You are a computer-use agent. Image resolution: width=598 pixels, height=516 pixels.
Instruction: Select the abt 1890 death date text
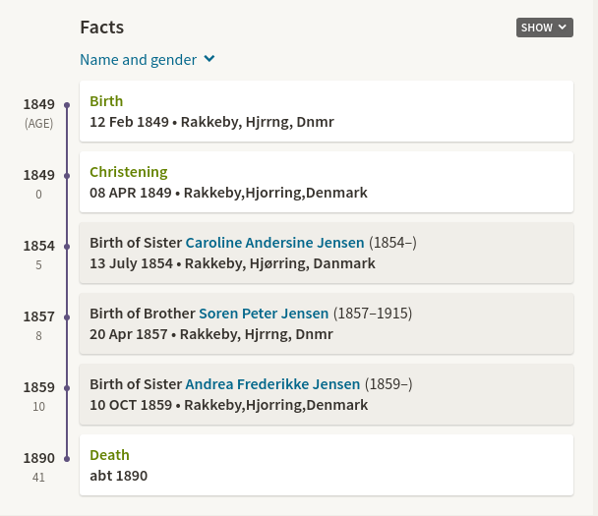click(x=118, y=476)
